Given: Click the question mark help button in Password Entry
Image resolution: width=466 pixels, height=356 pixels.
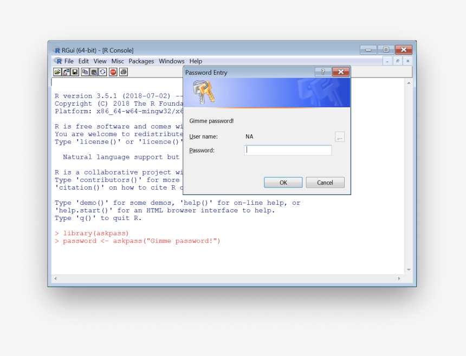Looking at the screenshot, I should pyautogui.click(x=323, y=72).
